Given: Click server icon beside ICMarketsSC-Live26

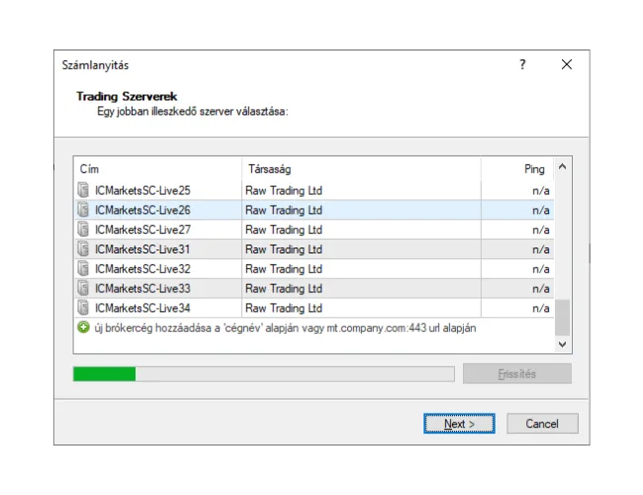Looking at the screenshot, I should [83, 210].
